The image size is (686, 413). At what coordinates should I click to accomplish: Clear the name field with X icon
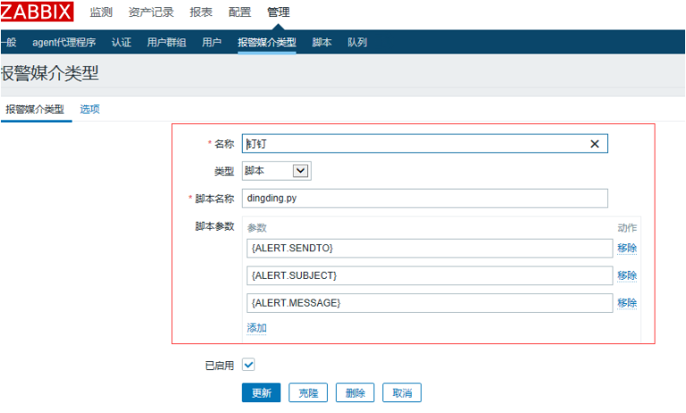pos(595,144)
